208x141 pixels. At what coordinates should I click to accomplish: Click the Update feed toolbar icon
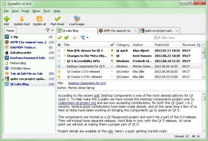tap(22, 19)
